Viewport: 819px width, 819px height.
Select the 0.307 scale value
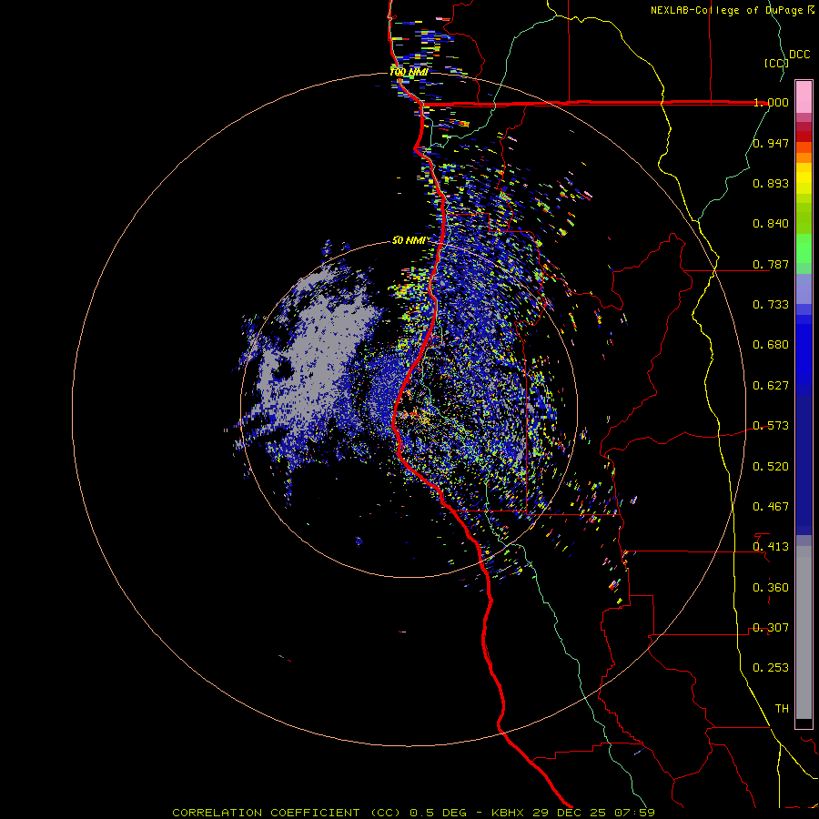771,628
